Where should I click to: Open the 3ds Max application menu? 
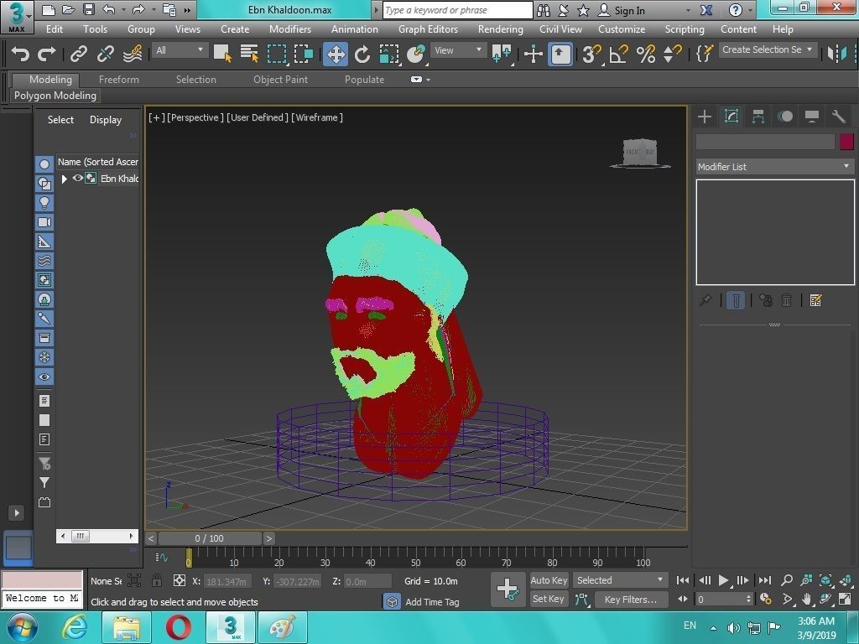(17, 17)
